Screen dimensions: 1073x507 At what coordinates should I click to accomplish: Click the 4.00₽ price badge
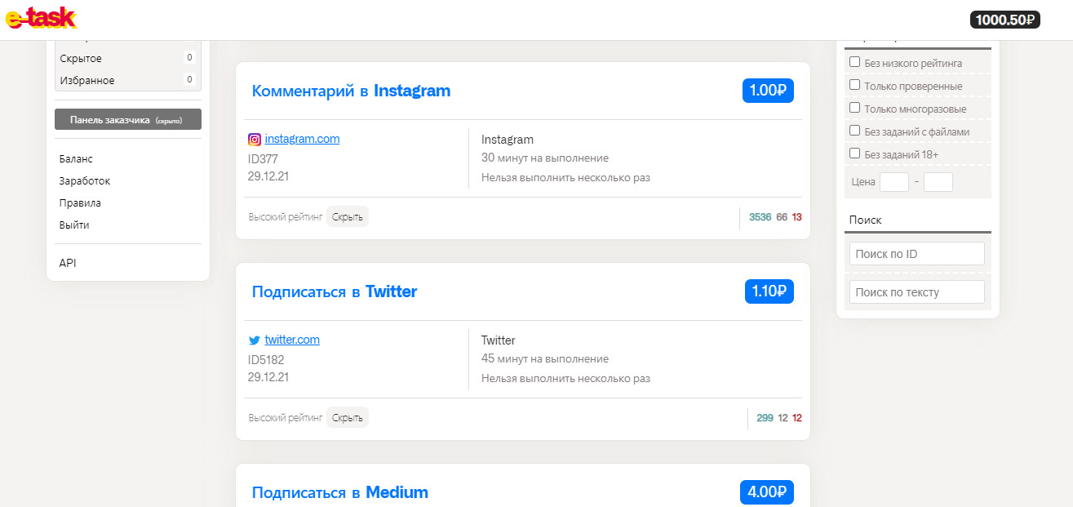tap(767, 492)
